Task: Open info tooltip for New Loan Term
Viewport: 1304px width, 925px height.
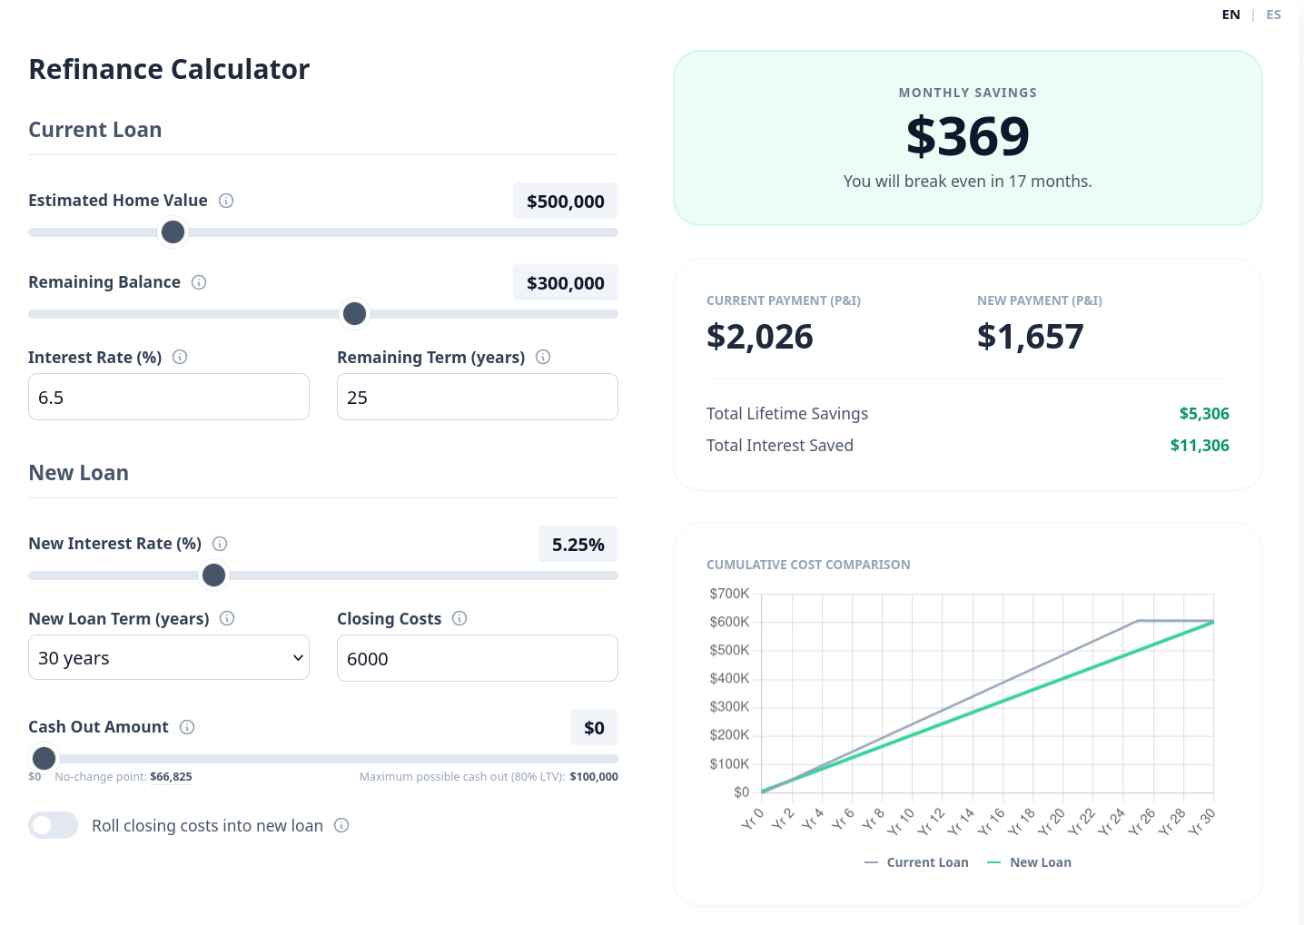Action: point(227,618)
